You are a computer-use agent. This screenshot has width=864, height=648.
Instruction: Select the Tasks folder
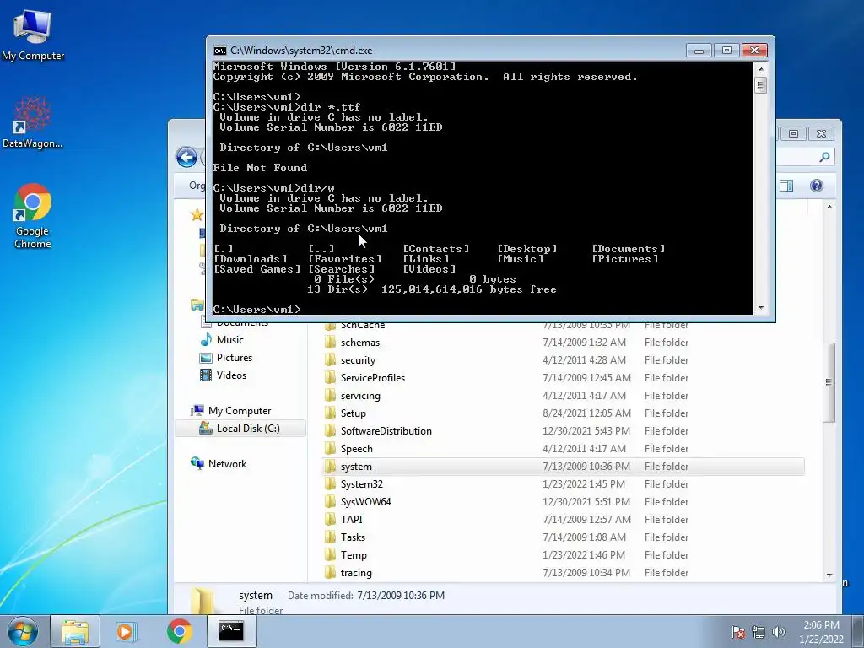click(353, 537)
